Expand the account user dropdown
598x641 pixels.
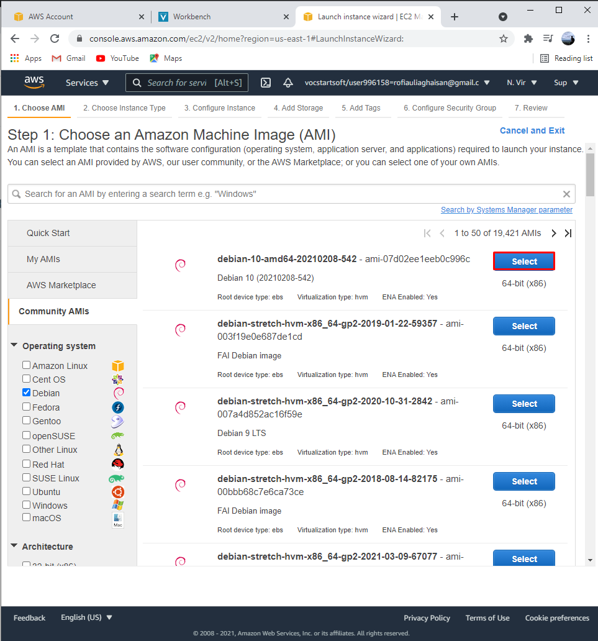397,83
